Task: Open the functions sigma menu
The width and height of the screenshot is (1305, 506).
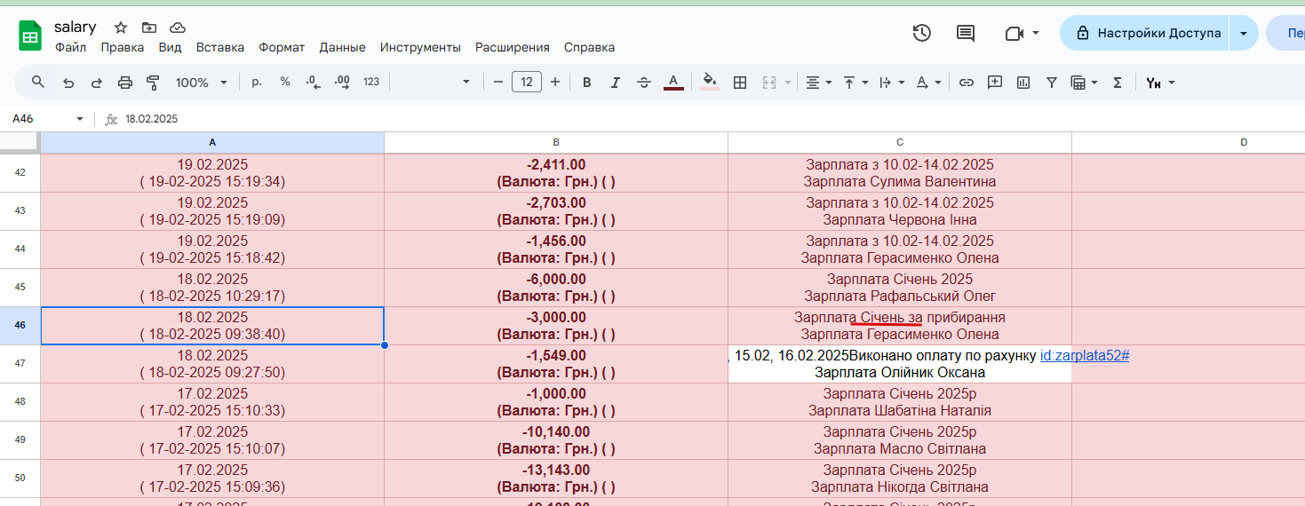Action: (x=1118, y=82)
